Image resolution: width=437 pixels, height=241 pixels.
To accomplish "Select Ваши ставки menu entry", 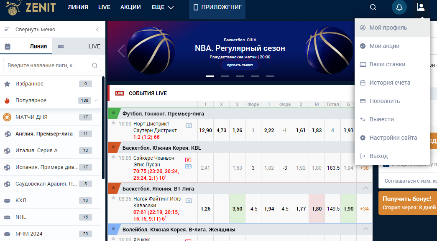I will coord(392,64).
